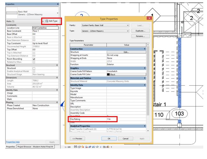Viewport: 207px width, 159px height.
Task: Collapse the Dimensions section in Properties
Action: [57, 78]
